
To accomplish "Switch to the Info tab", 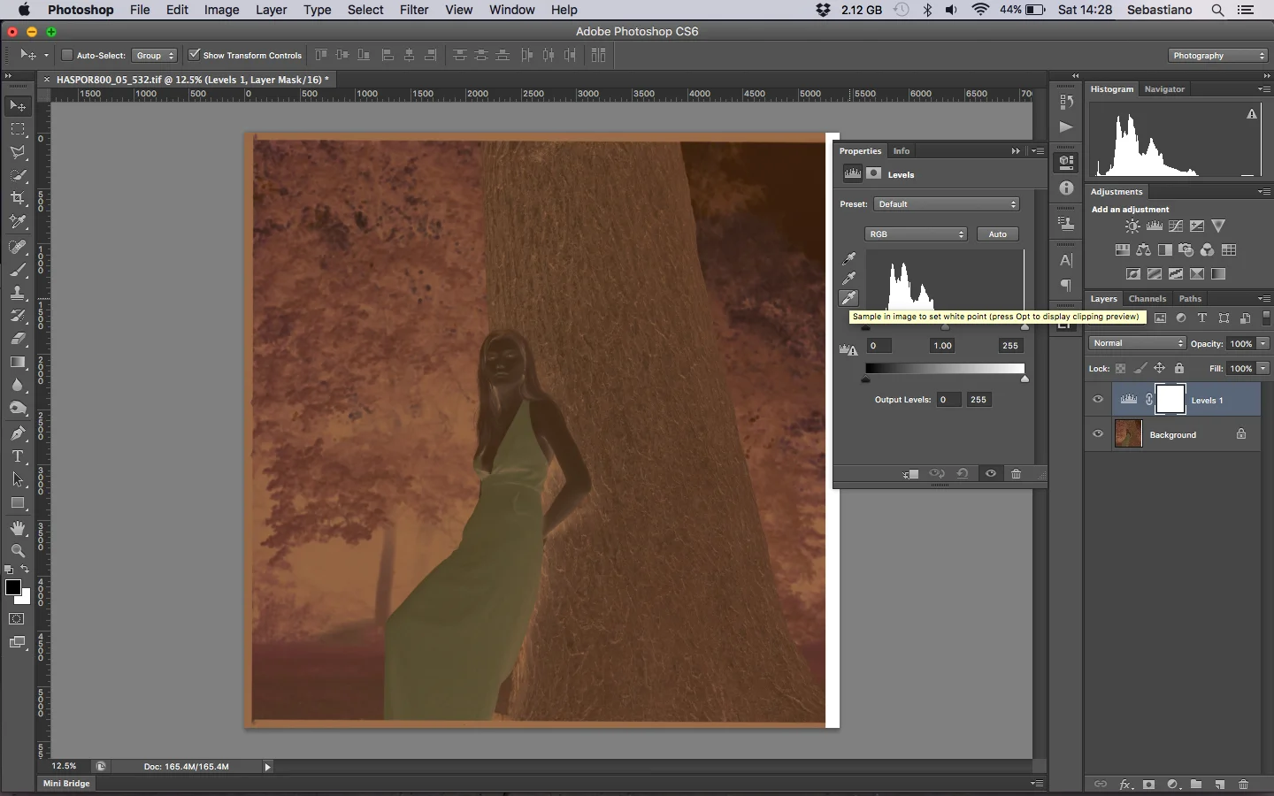I will (902, 151).
